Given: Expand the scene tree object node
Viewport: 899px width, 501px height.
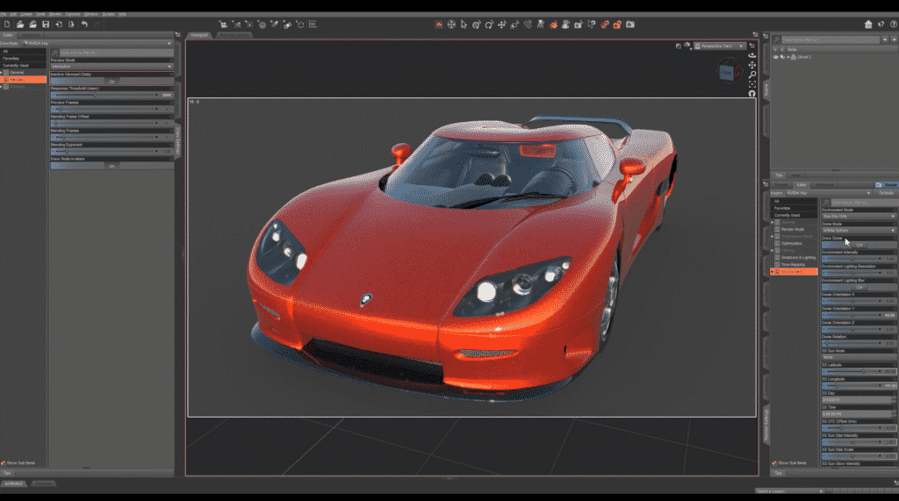Looking at the screenshot, I should point(788,57).
